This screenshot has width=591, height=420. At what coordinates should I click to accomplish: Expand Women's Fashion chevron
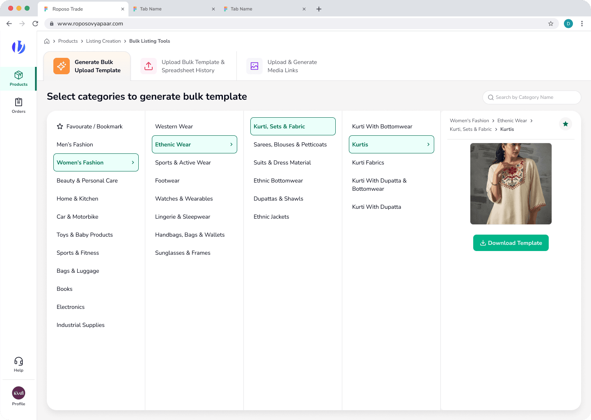pyautogui.click(x=133, y=162)
